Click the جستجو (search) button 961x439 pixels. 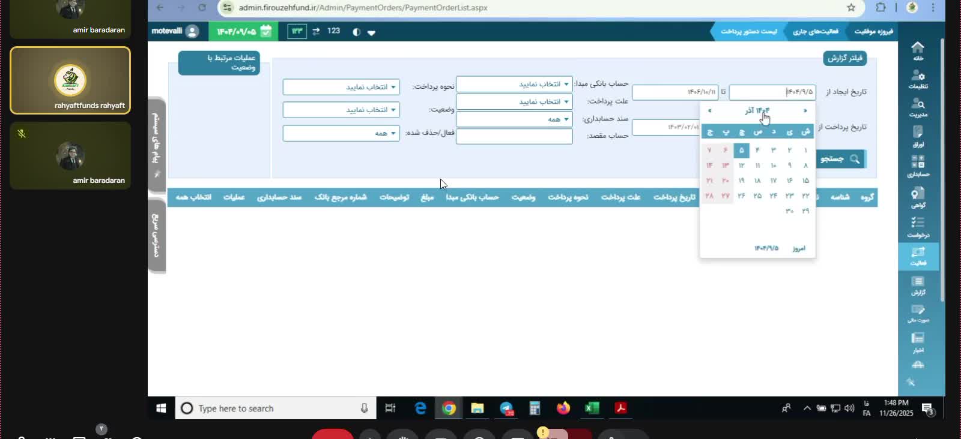point(840,159)
